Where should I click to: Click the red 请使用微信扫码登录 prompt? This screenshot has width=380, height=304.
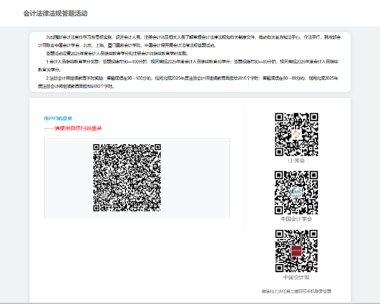click(x=73, y=128)
